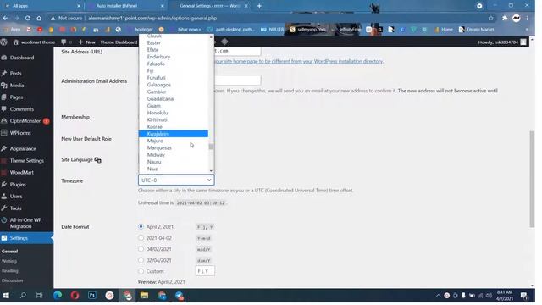542x305 pixels.
Task: Open the browser Extensions puzzle icon
Action: click(505, 18)
